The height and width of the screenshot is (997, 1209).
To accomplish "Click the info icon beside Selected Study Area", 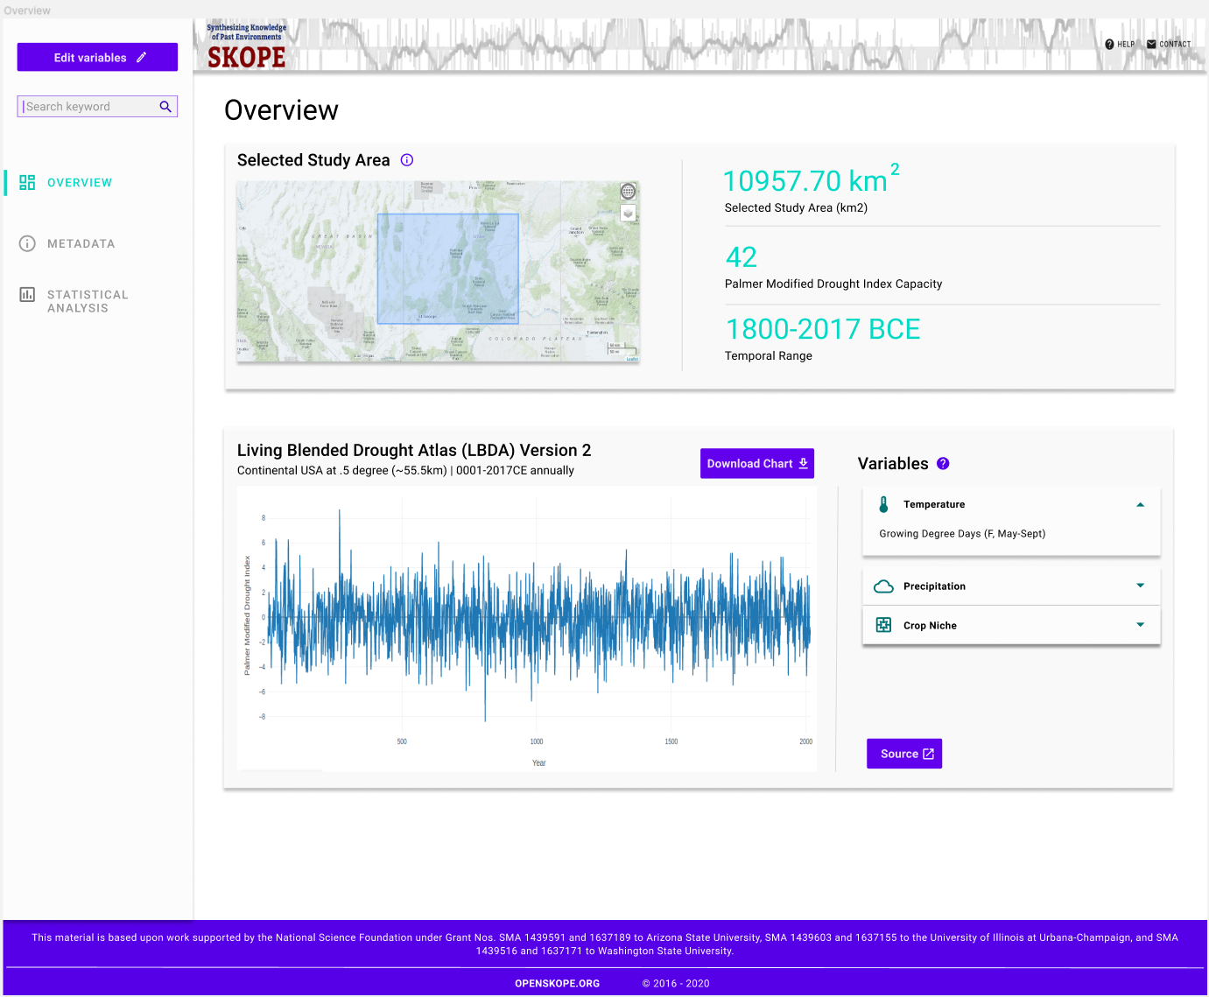I will tap(406, 160).
